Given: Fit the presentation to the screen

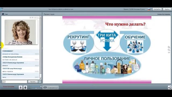Looking at the screenshot, I should click(169, 53).
